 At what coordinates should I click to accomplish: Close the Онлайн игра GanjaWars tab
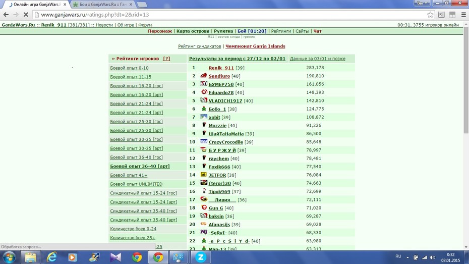(65, 5)
